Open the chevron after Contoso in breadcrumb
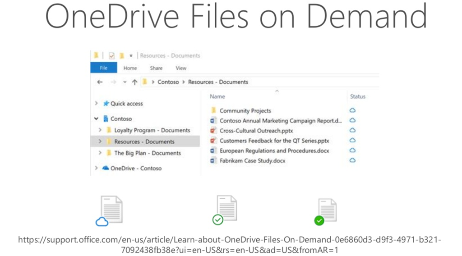 point(184,82)
